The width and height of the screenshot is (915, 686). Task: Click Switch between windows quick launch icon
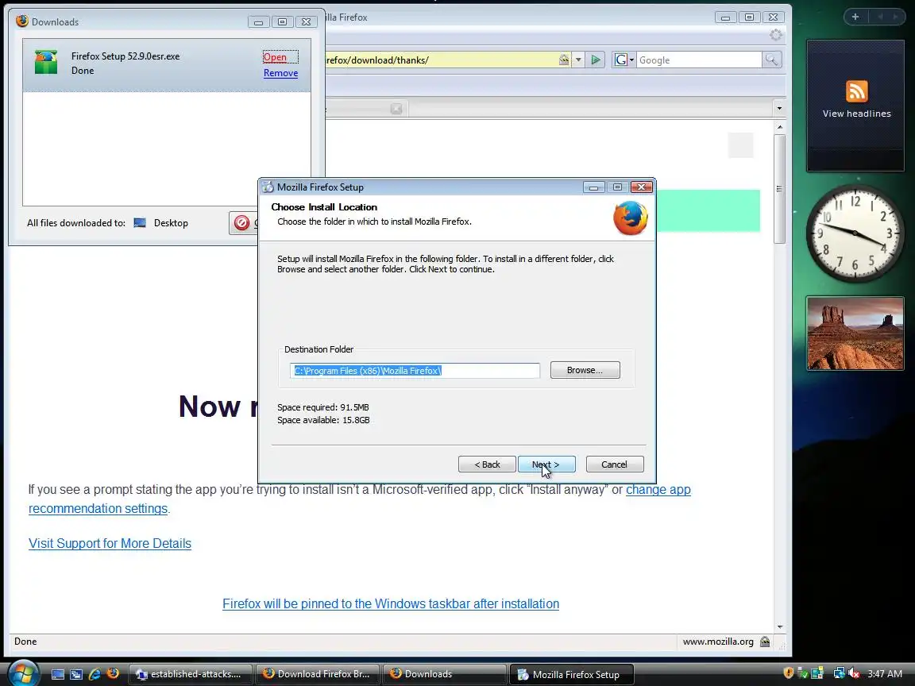76,674
